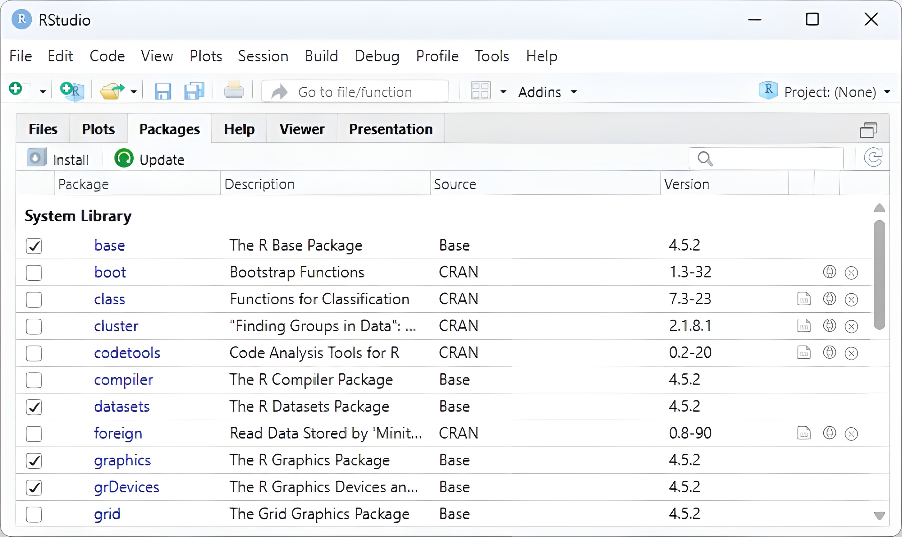Switch to the Viewer tab
This screenshot has height=537, width=902.
[302, 129]
